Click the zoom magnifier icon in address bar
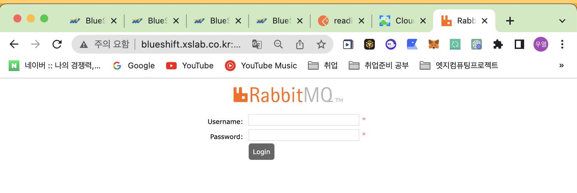Image resolution: width=577 pixels, height=193 pixels. pos(278,44)
